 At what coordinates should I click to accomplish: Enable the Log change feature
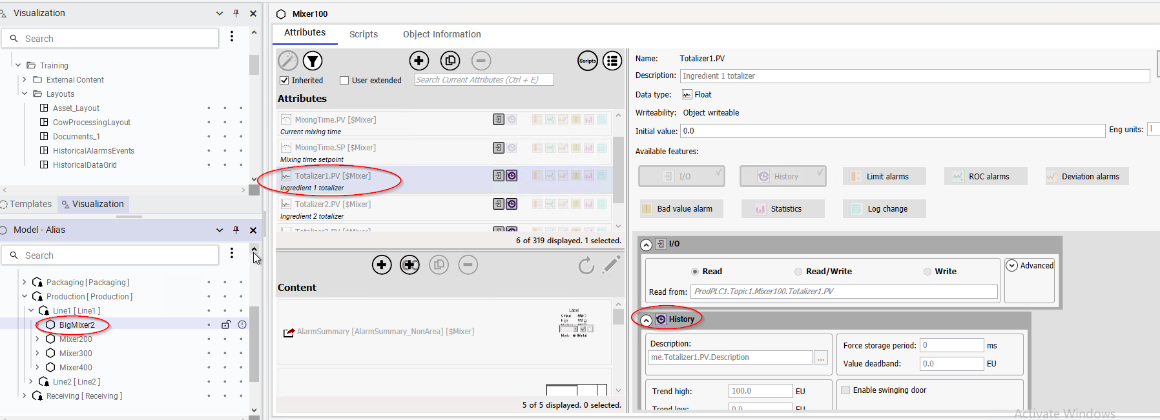pos(884,208)
